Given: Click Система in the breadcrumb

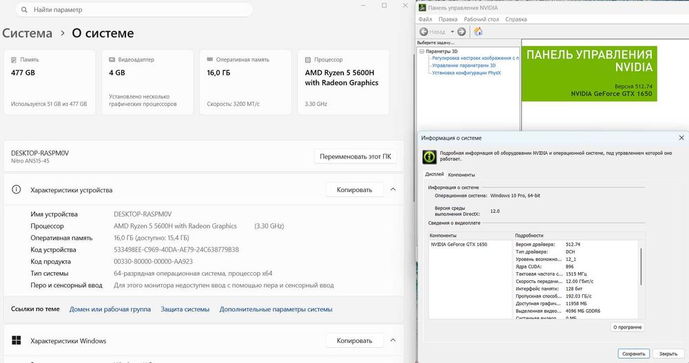Looking at the screenshot, I should click(x=28, y=33).
